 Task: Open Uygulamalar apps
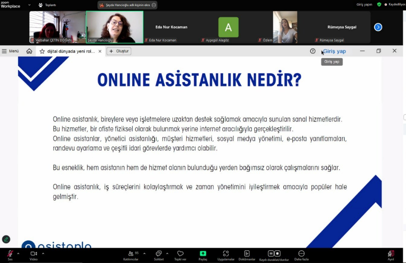tap(226, 254)
